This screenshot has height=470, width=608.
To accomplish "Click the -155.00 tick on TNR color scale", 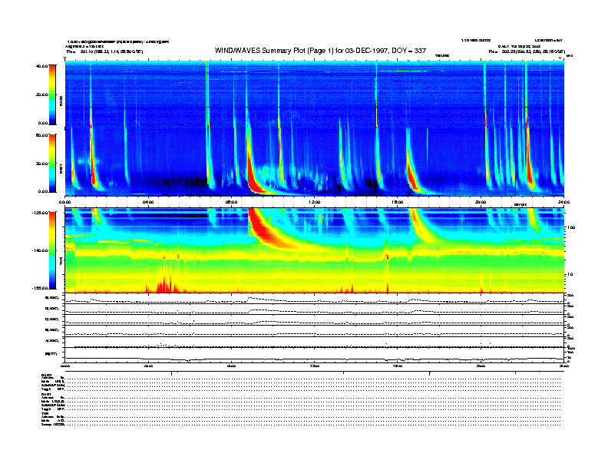I will pyautogui.click(x=40, y=288).
